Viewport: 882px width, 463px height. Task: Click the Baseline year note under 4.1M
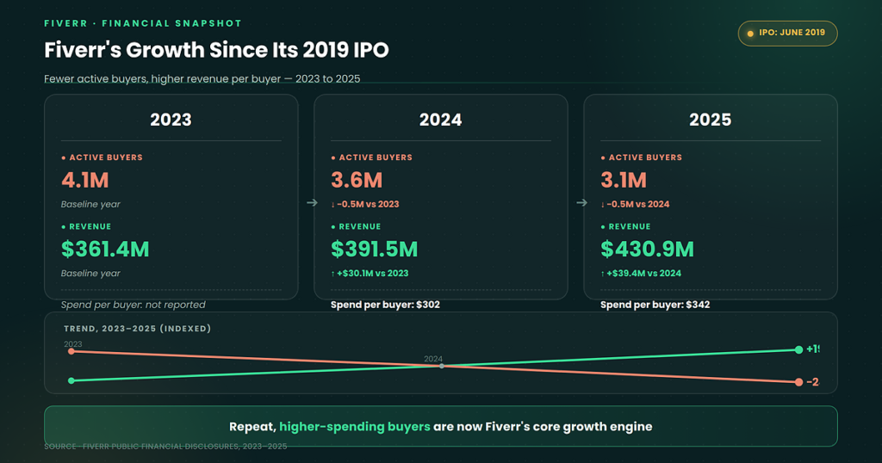(x=90, y=204)
